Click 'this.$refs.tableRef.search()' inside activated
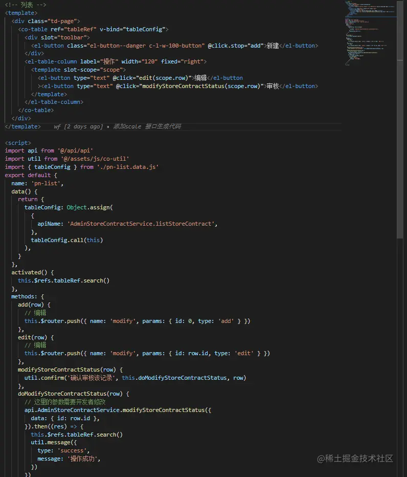407x477 pixels. pos(63,281)
